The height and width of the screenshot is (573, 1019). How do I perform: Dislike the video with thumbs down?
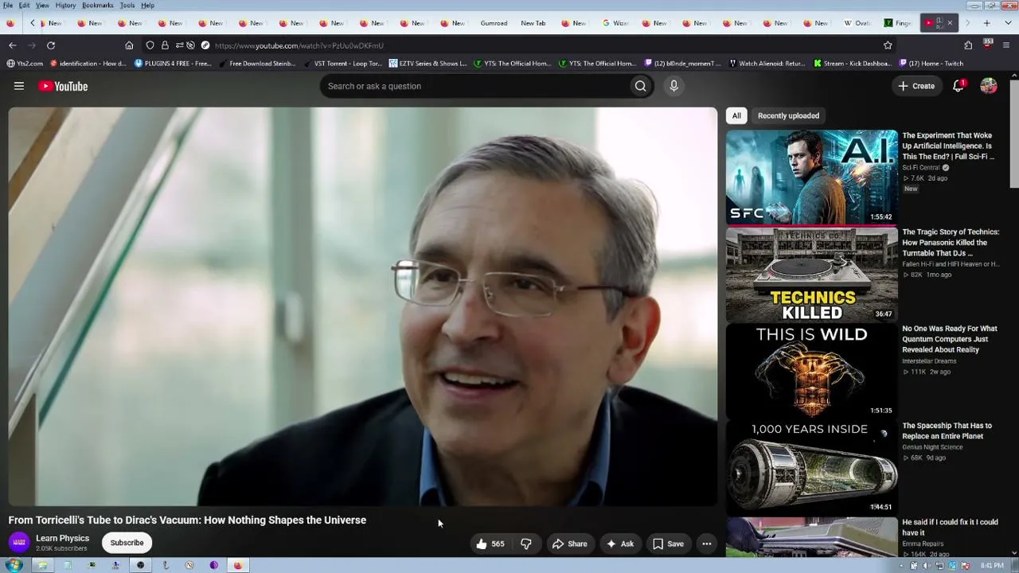click(x=526, y=544)
